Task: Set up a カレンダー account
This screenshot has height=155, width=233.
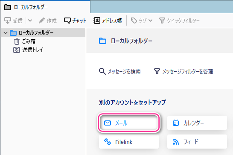Action: click(197, 123)
